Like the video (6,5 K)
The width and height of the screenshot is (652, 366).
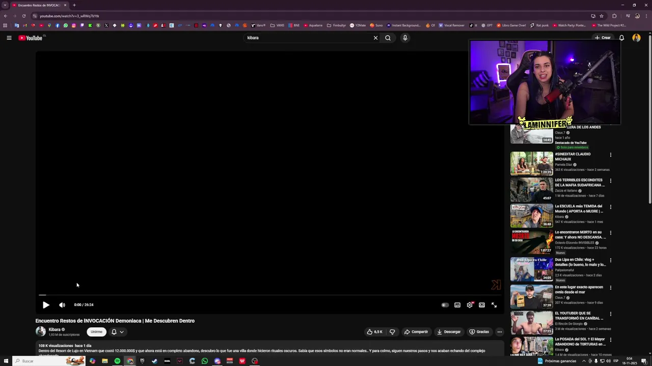(375, 332)
